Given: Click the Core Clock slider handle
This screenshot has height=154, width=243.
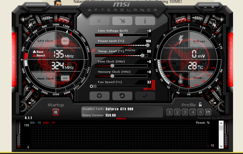Looking at the screenshot, I should pyautogui.click(x=112, y=66).
